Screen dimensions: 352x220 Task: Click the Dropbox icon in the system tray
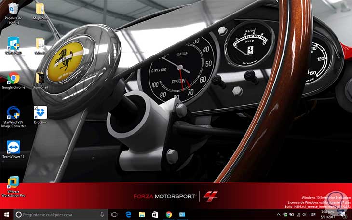[x=285, y=215]
